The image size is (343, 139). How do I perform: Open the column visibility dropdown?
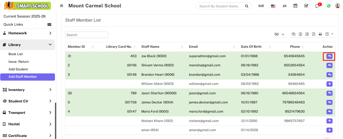329,34
